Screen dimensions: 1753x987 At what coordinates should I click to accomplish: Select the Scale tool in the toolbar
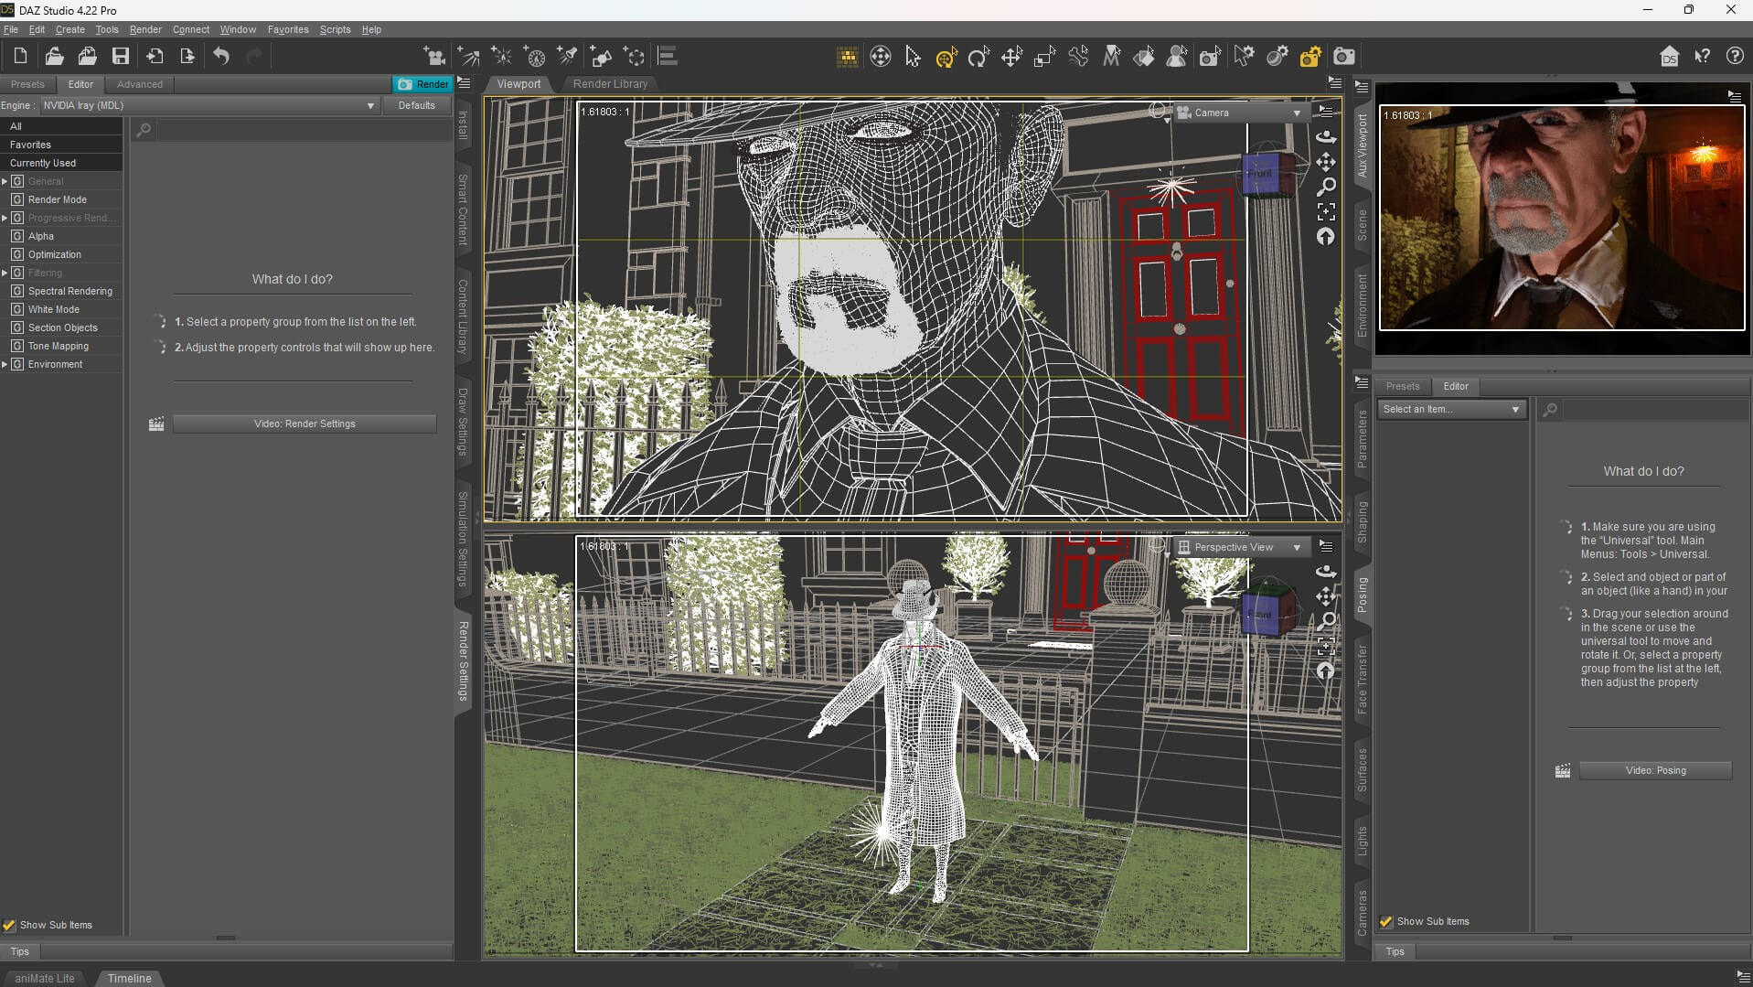[x=1044, y=58]
